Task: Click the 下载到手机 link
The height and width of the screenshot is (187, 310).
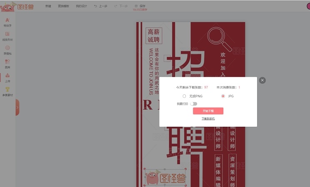Action: tap(208, 119)
